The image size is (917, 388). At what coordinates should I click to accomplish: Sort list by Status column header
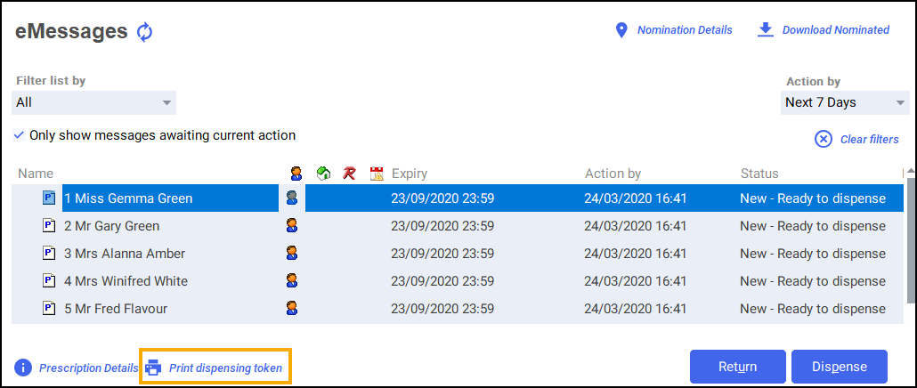(759, 174)
